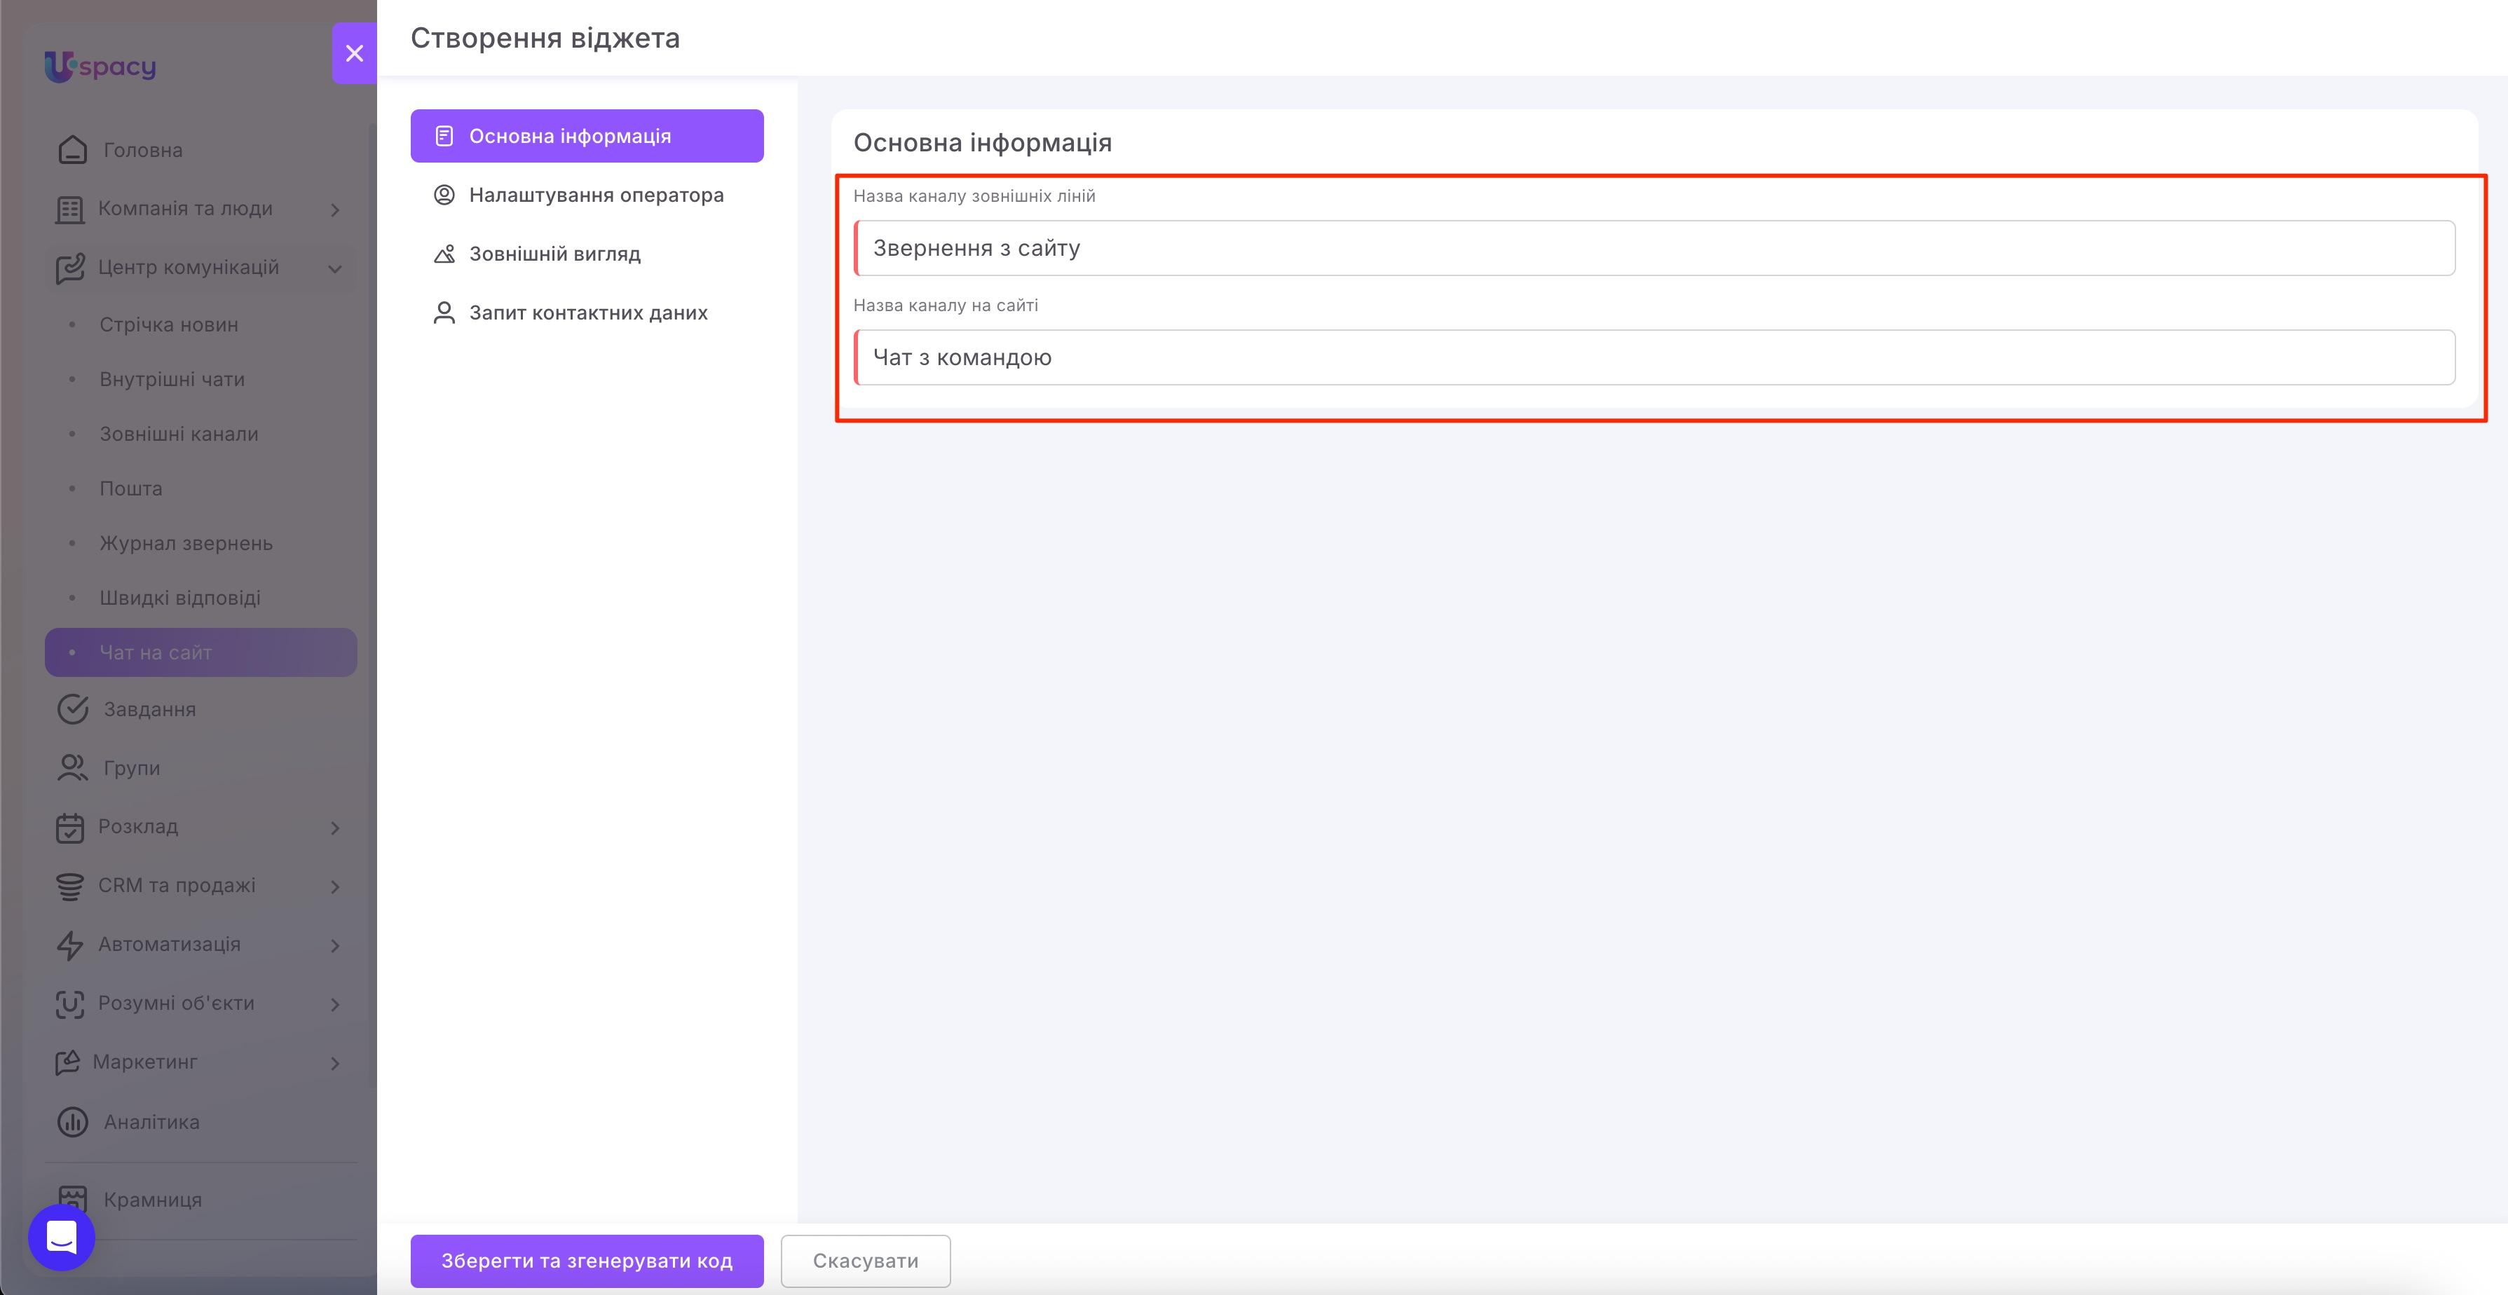The height and width of the screenshot is (1295, 2508).
Task: Click Зберегти та згенерувати код button
Action: pyautogui.click(x=587, y=1261)
